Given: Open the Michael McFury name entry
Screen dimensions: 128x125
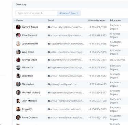Looking at the screenshot, I should pos(31,93).
